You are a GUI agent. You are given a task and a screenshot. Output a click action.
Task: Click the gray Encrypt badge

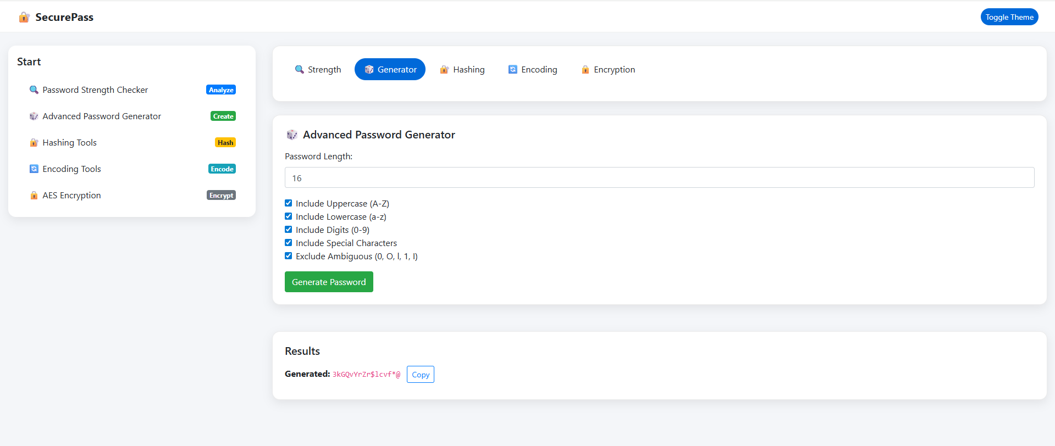pos(221,195)
